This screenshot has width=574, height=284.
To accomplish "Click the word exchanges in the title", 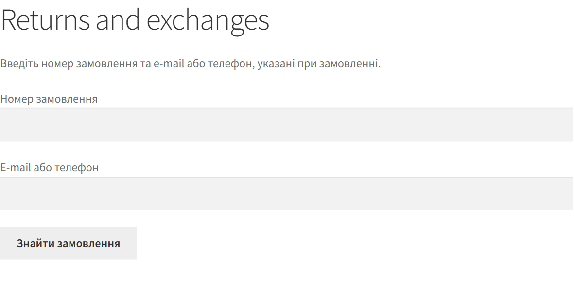I will click(208, 21).
